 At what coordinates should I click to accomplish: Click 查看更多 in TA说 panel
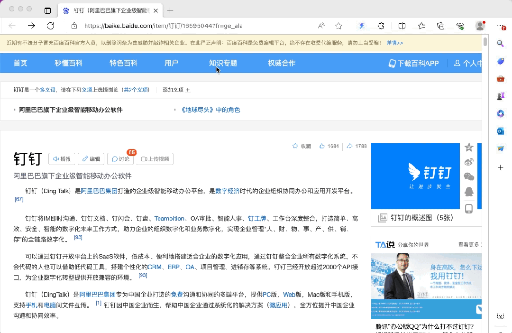click(469, 245)
